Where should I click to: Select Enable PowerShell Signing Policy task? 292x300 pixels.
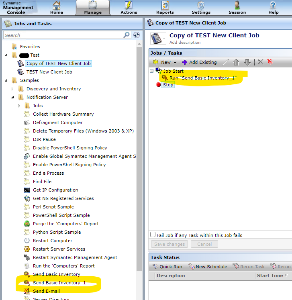click(69, 165)
